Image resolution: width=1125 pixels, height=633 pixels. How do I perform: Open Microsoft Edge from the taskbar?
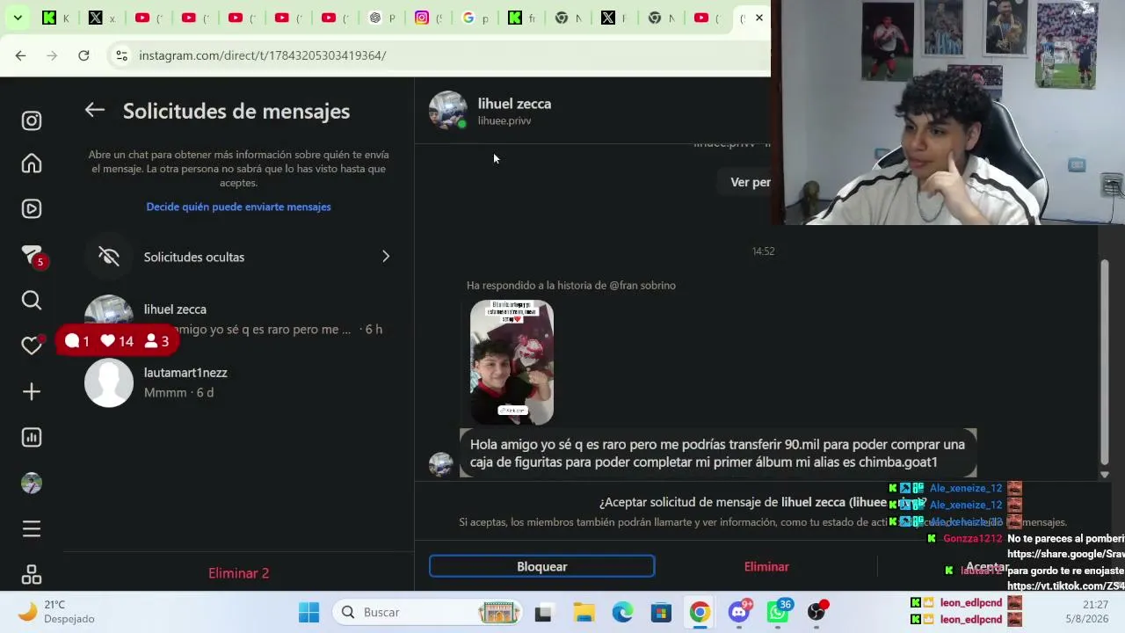[x=622, y=613]
